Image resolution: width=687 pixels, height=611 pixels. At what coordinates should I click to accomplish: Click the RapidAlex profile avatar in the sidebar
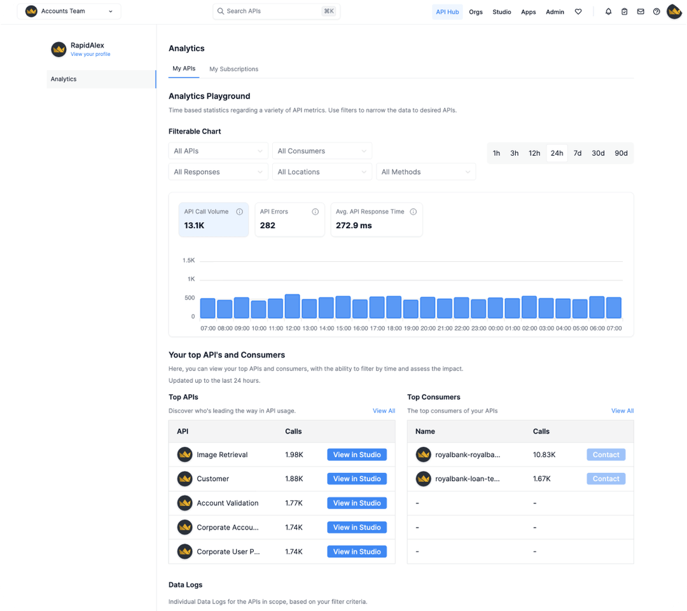59,49
